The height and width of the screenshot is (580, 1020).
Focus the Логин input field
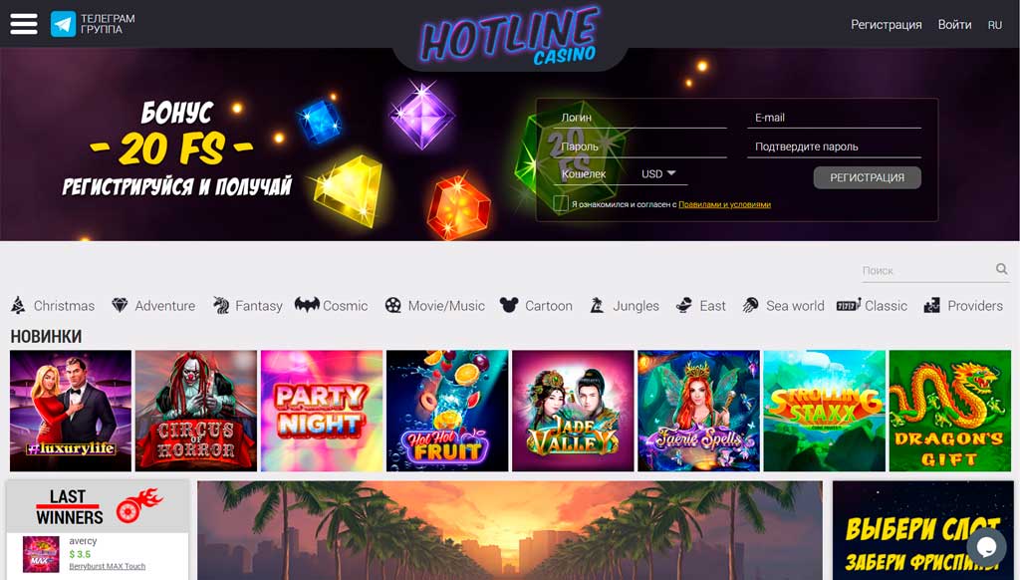642,118
